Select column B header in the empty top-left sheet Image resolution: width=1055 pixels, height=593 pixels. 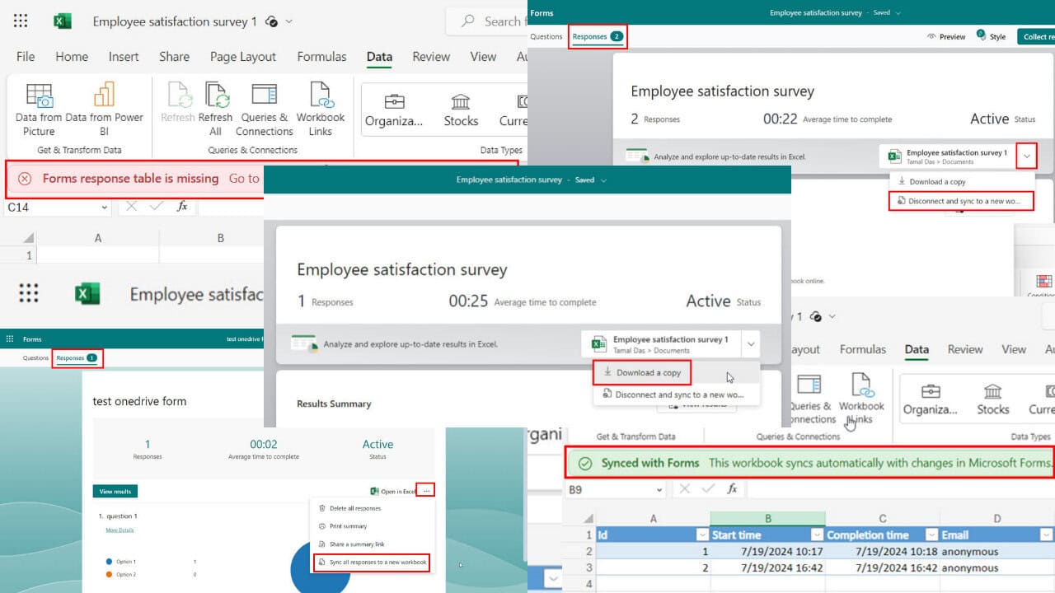(221, 238)
